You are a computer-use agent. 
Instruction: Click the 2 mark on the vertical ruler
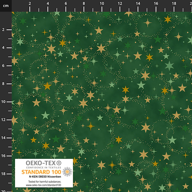point(3,30)
